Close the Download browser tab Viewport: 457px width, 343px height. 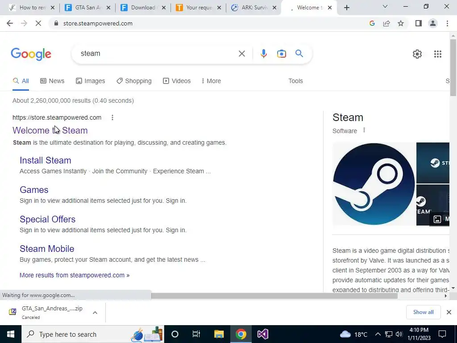coord(164,8)
